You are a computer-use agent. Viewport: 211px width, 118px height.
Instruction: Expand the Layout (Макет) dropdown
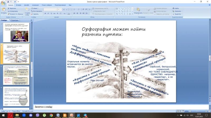pos(36,8)
